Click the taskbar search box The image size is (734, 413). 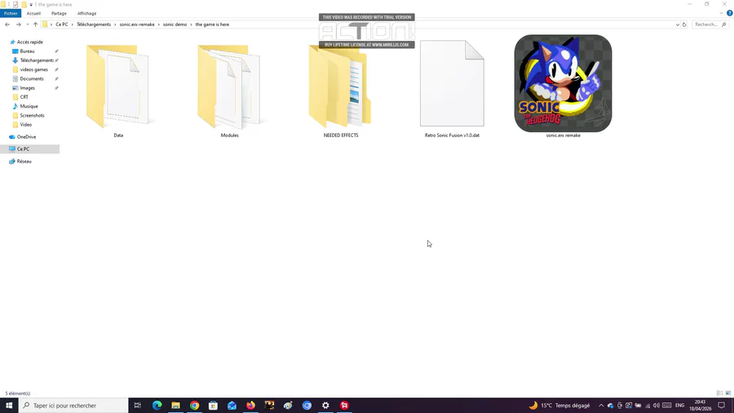click(73, 406)
